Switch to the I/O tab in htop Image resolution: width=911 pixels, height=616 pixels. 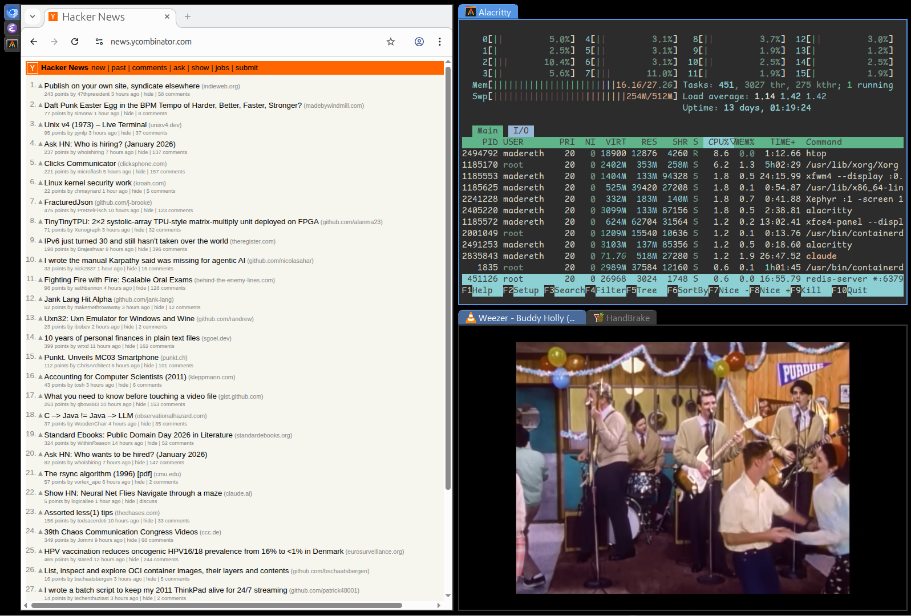(x=520, y=131)
